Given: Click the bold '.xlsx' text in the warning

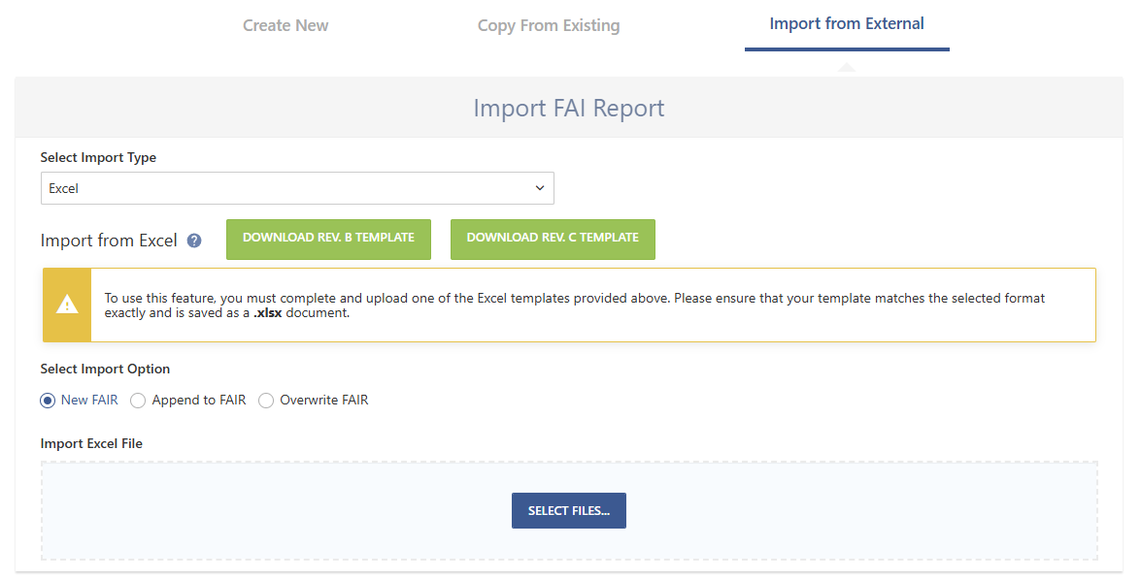Looking at the screenshot, I should pyautogui.click(x=267, y=313).
